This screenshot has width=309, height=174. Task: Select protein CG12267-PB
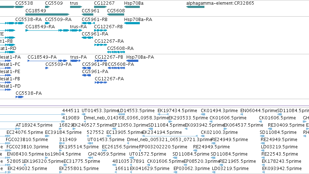[101, 61]
